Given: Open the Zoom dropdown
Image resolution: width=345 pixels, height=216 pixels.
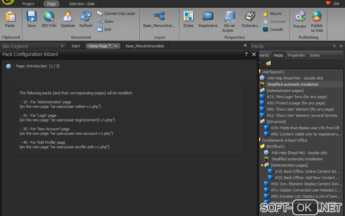Looking at the screenshot, I should point(118,22).
